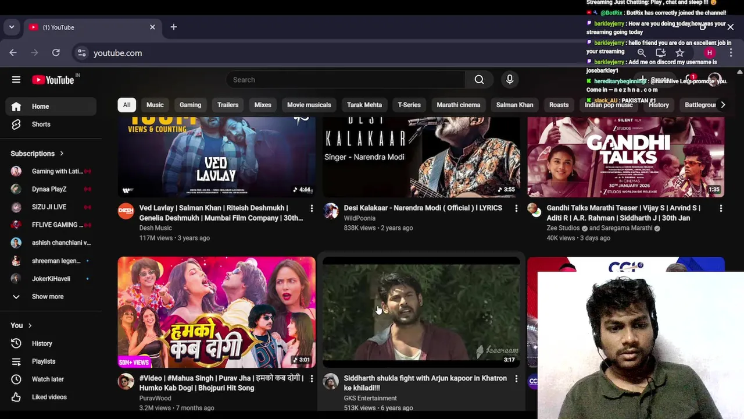Select the Salman Khan chip
744x419 pixels.
514,105
